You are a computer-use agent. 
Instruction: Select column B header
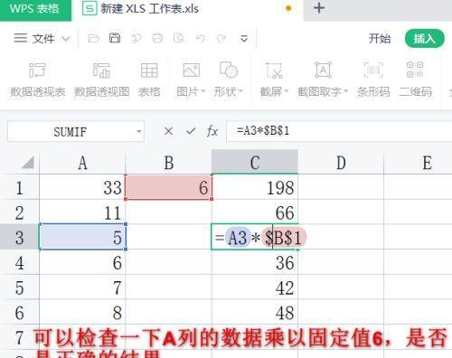click(x=168, y=163)
